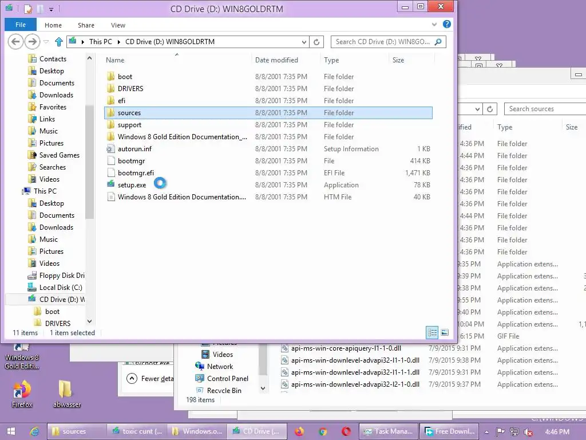Open the File menu tab

pos(21,25)
